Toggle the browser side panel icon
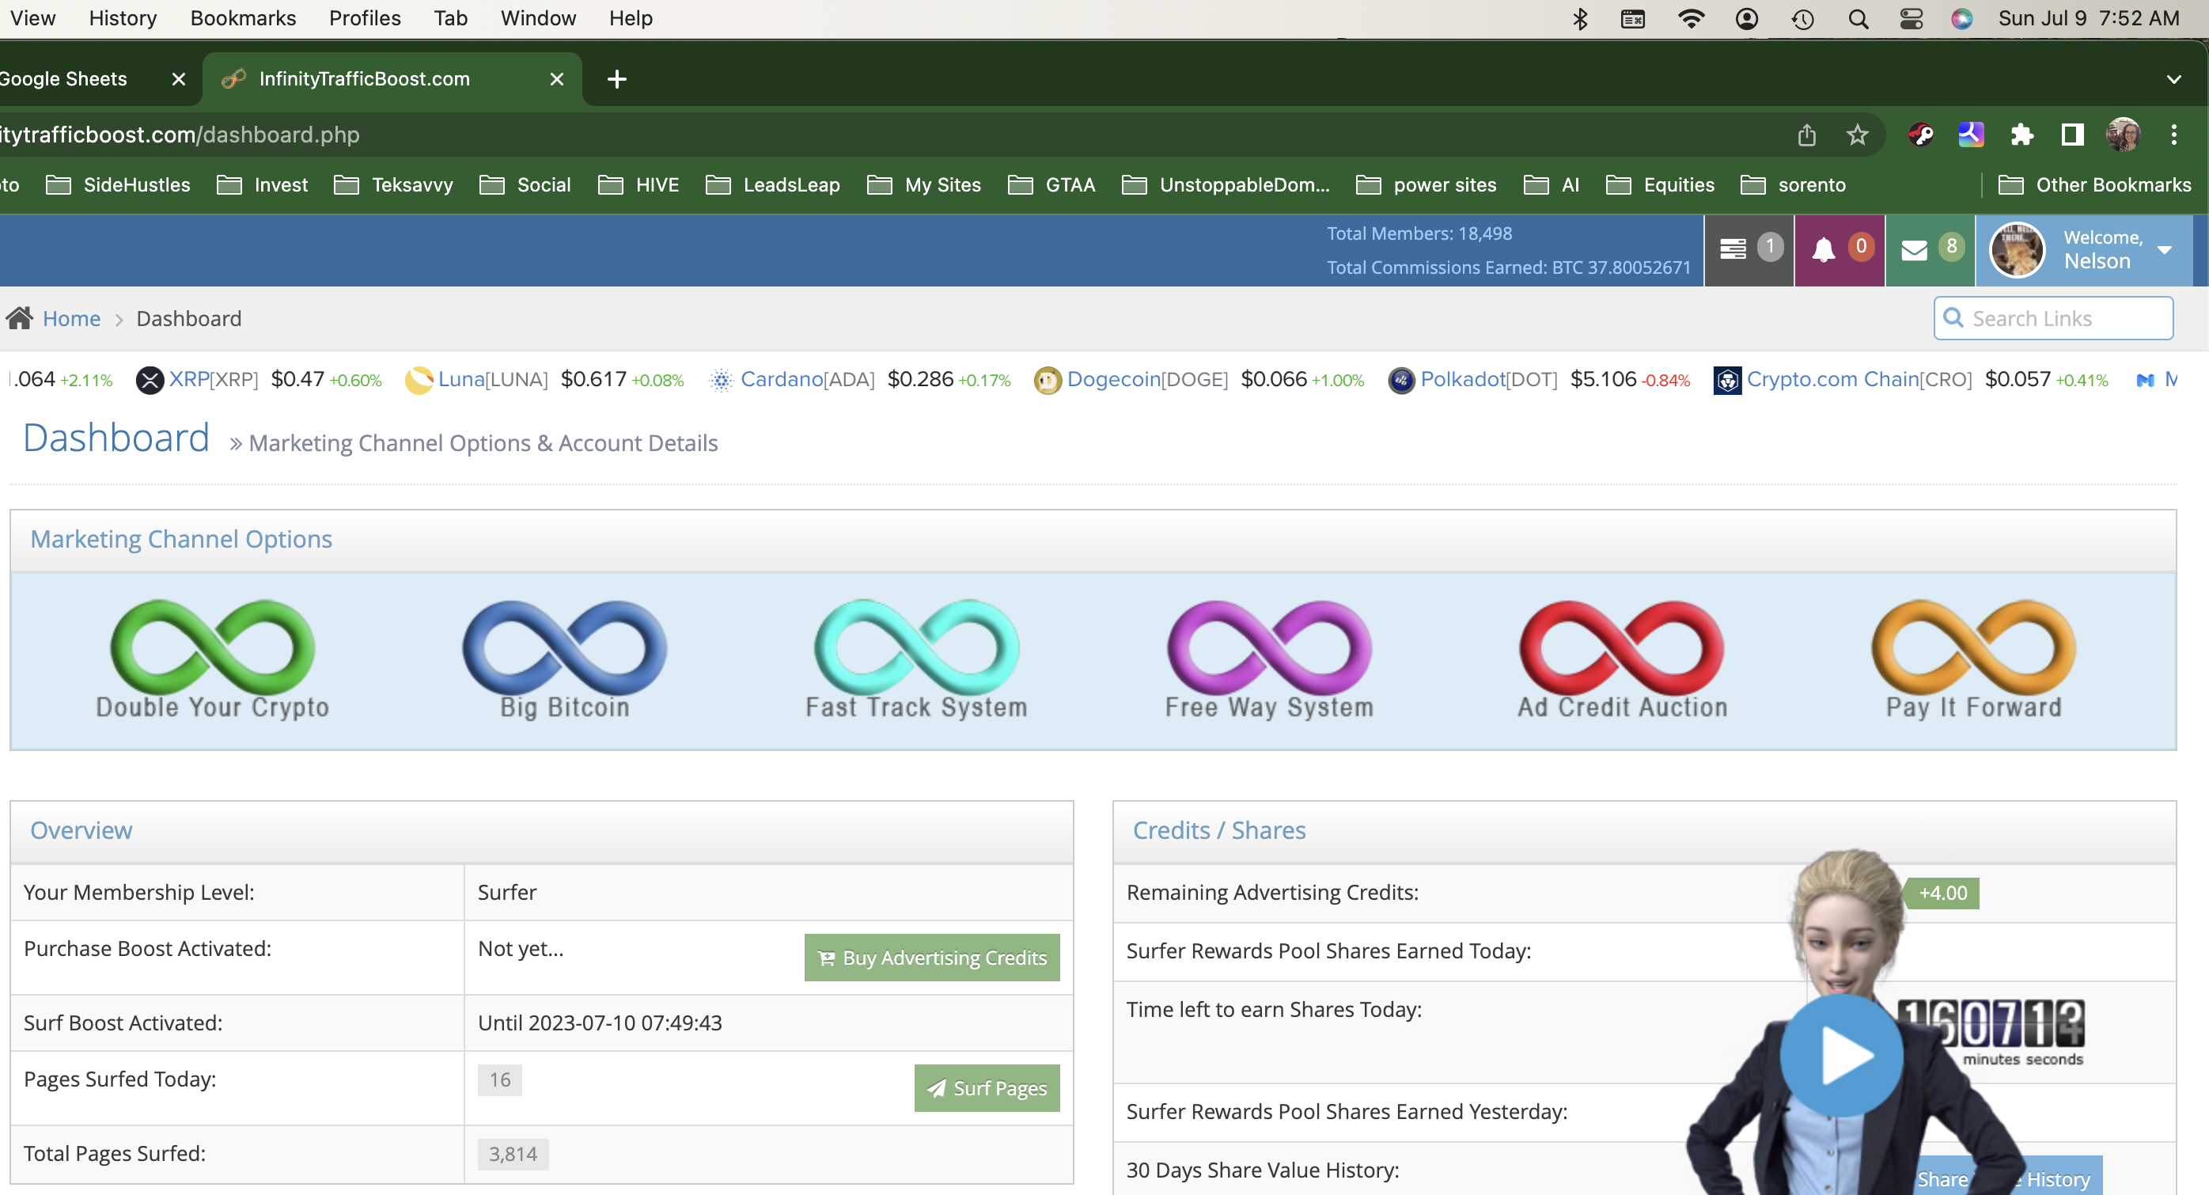The width and height of the screenshot is (2209, 1195). (2072, 135)
